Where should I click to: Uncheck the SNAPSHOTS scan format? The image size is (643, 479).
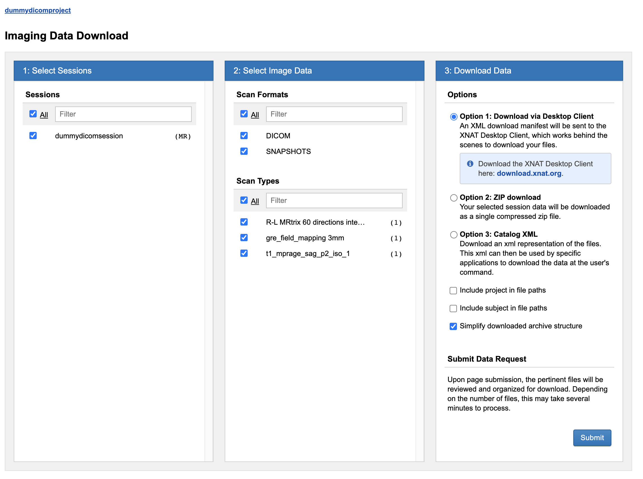[244, 151]
